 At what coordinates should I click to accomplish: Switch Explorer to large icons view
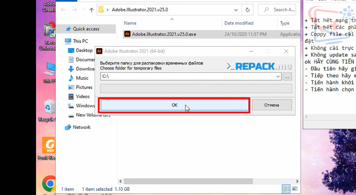(x=294, y=188)
